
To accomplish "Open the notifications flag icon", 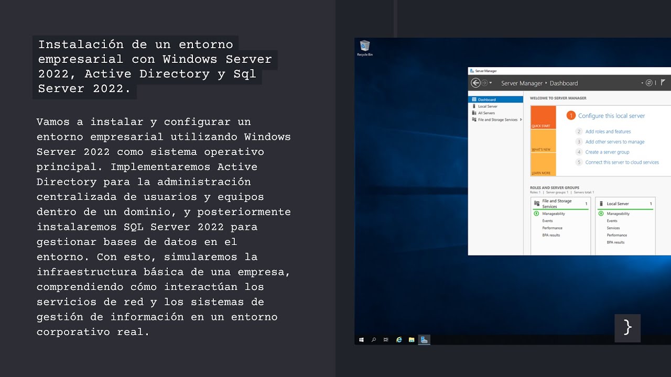I will point(663,83).
